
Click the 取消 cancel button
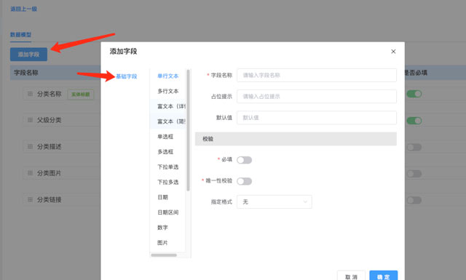(351, 276)
